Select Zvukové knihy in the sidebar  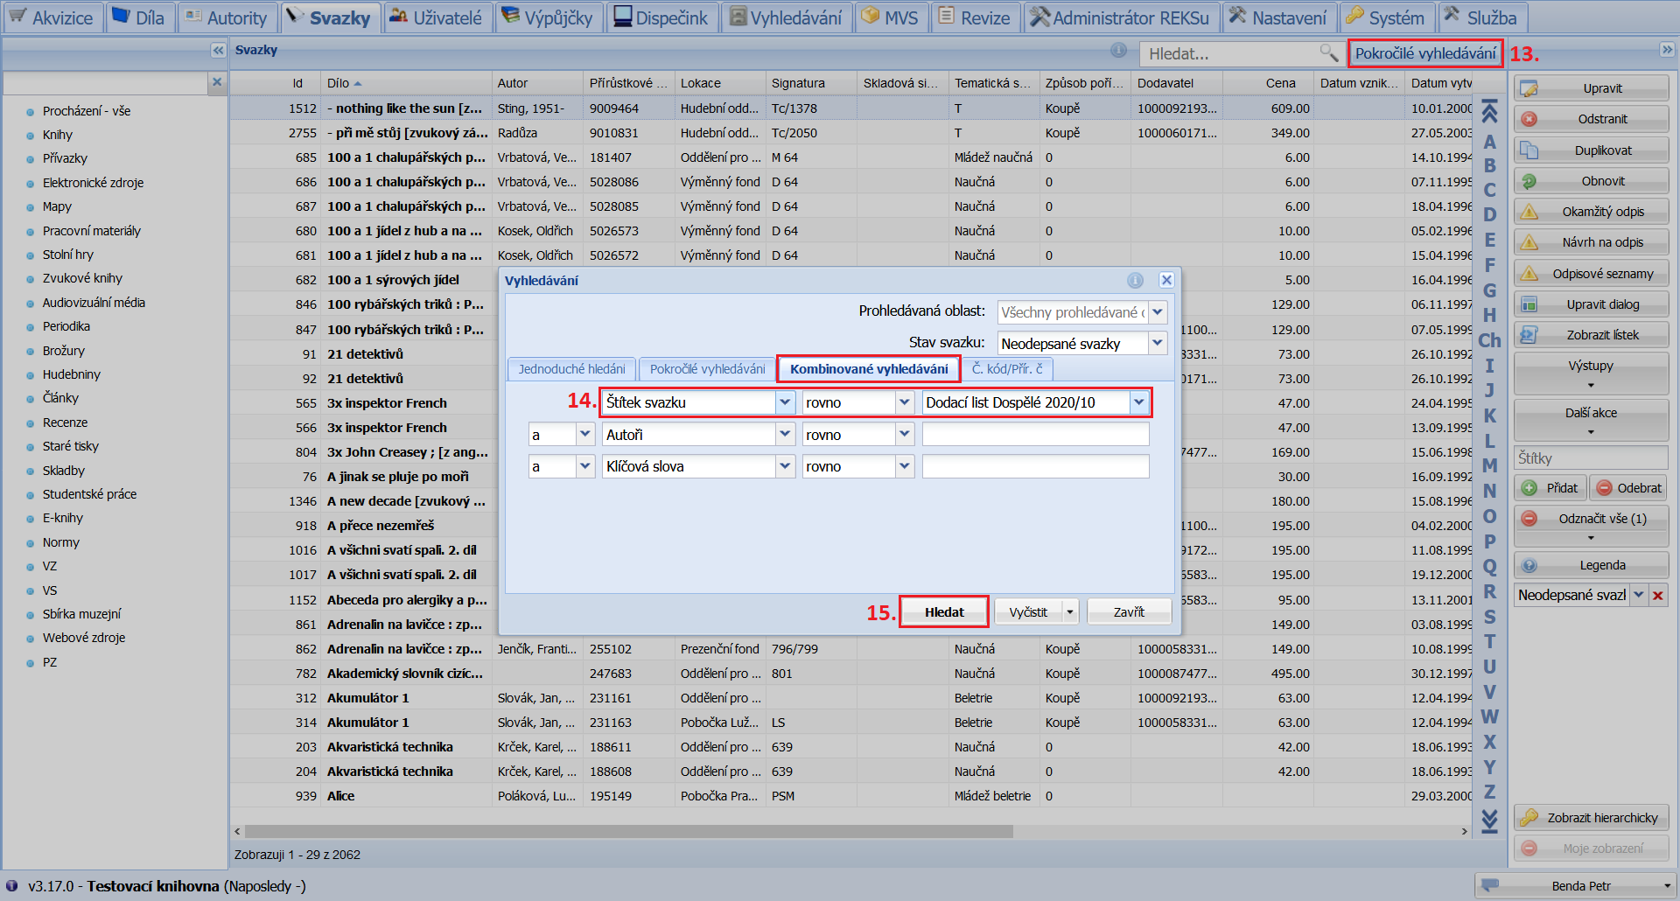(82, 278)
